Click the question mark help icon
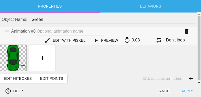The image size is (201, 97). 8,91
